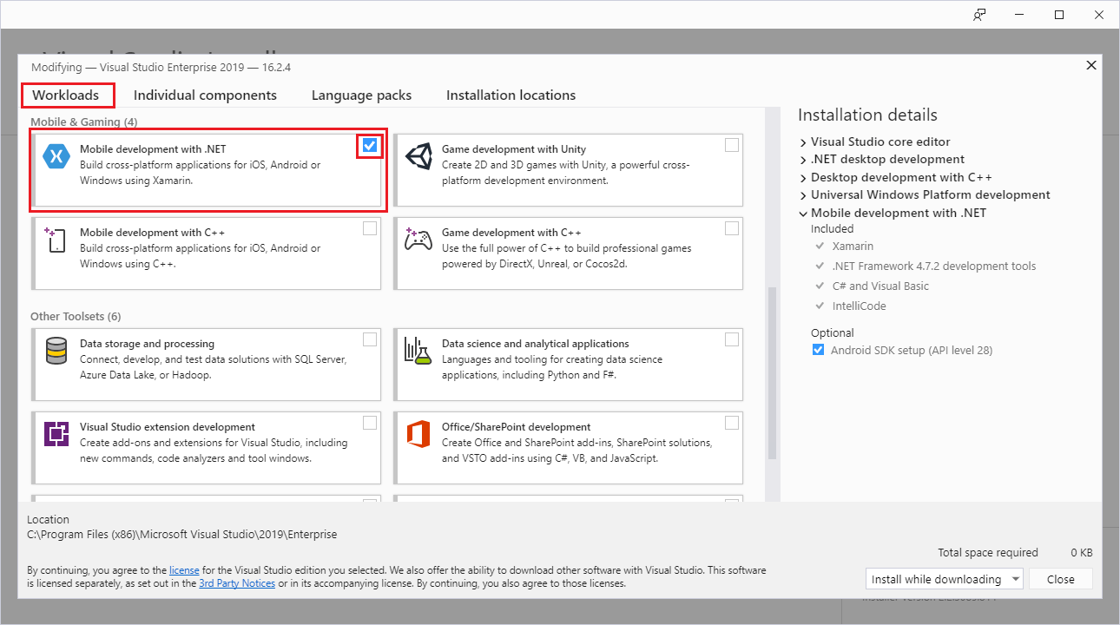The width and height of the screenshot is (1120, 625).
Task: Open the Install while downloading dropdown arrow
Action: pyautogui.click(x=1014, y=579)
